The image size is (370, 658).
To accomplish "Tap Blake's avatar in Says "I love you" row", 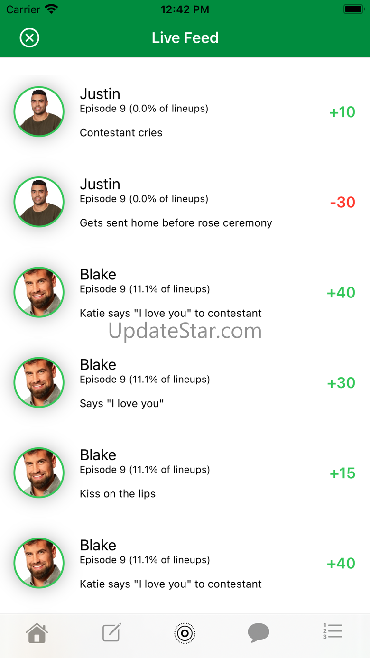I will pyautogui.click(x=39, y=383).
